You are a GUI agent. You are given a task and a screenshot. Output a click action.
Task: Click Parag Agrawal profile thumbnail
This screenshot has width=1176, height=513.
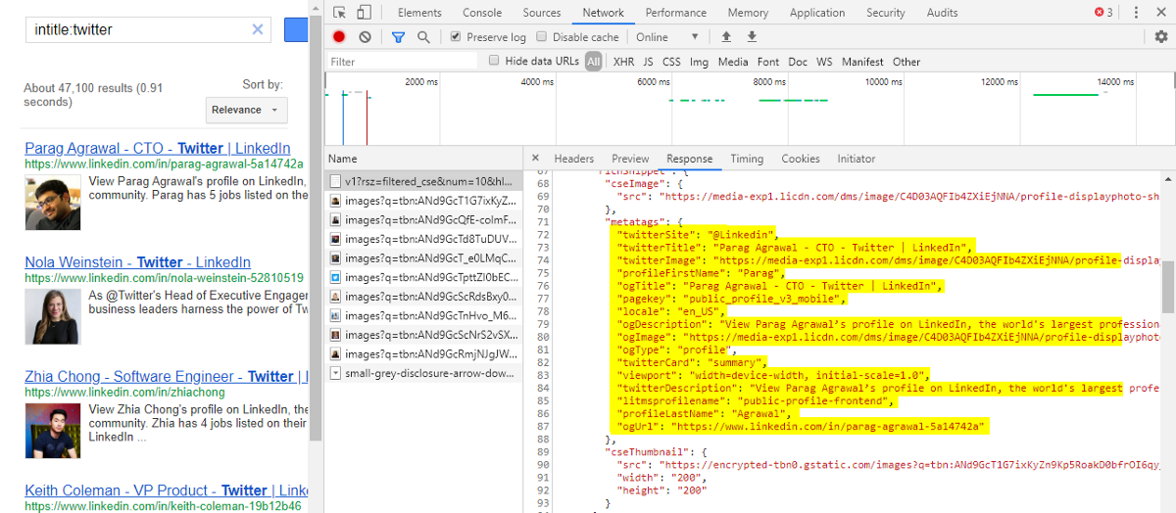(53, 202)
